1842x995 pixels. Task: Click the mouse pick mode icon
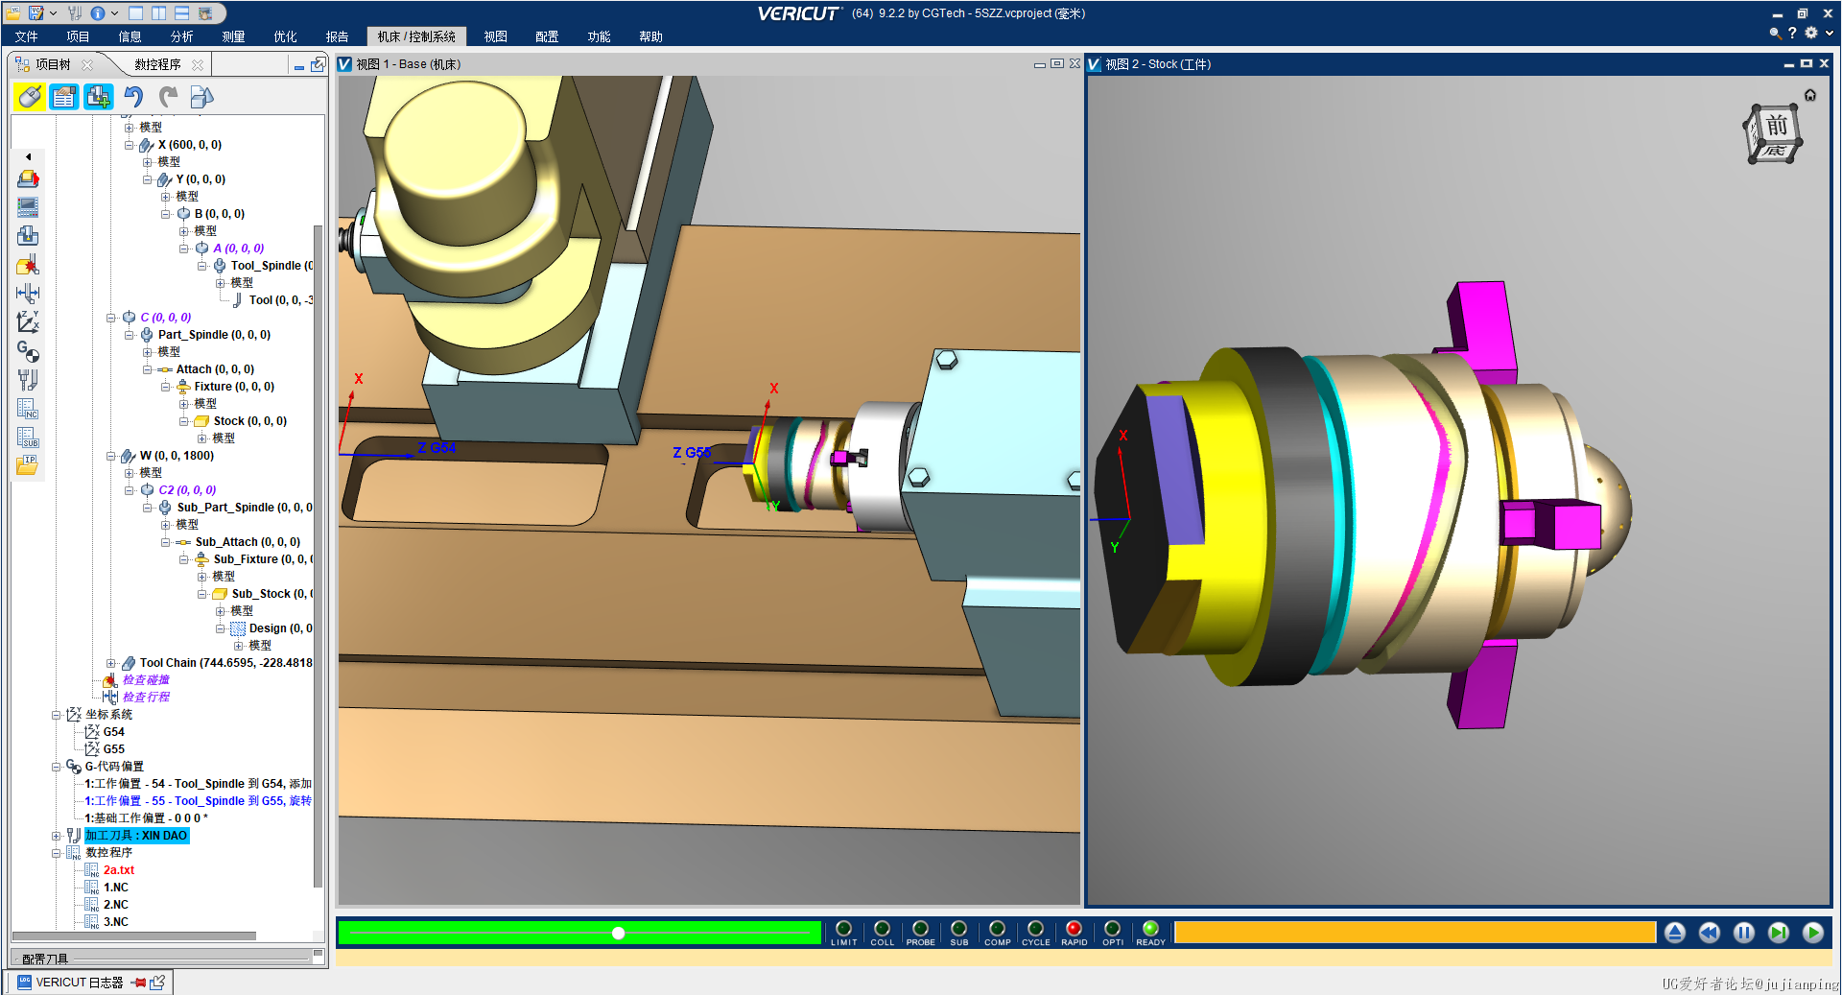pos(30,97)
